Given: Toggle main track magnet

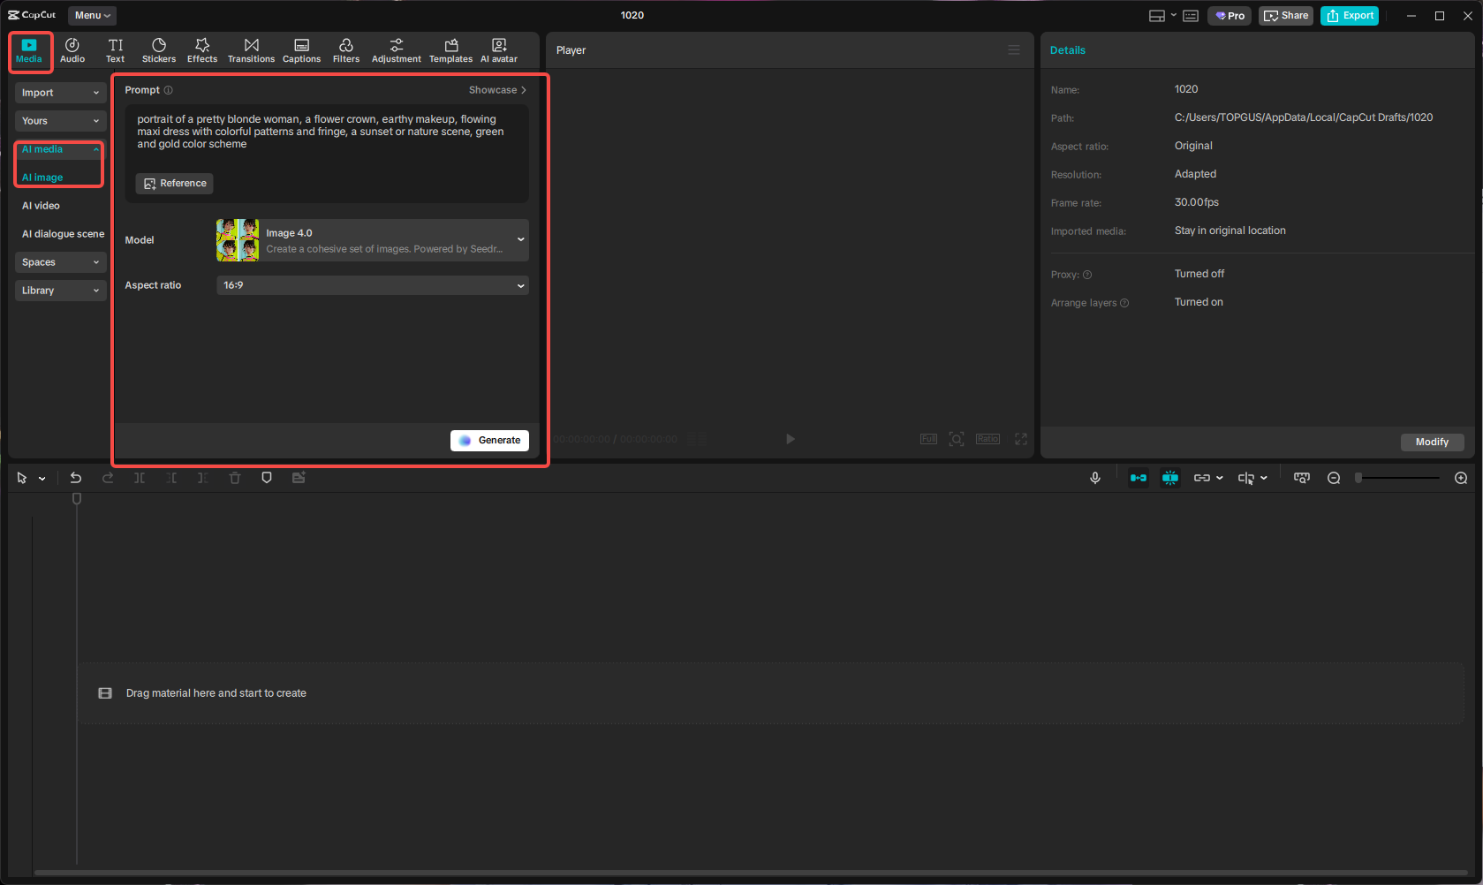Looking at the screenshot, I should [x=1139, y=478].
